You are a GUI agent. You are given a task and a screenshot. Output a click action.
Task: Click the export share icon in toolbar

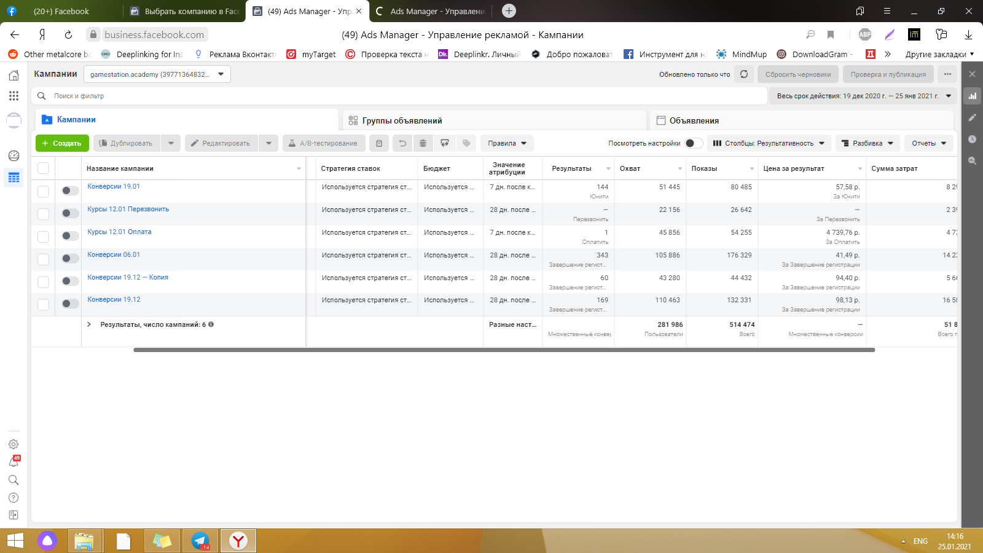point(445,143)
